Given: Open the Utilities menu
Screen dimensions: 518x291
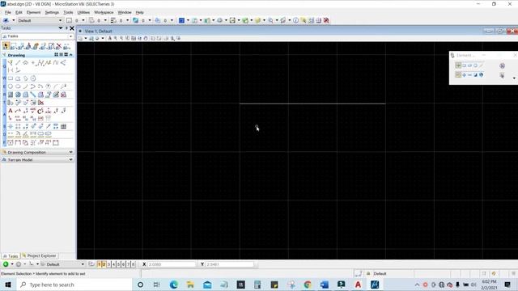Looking at the screenshot, I should coord(83,12).
